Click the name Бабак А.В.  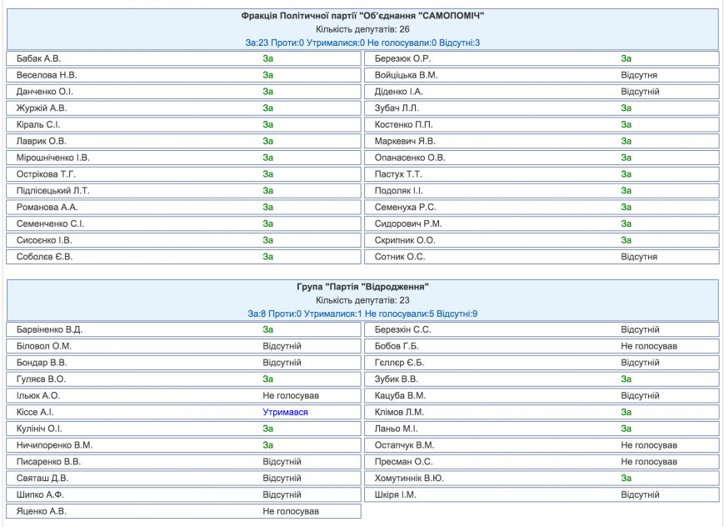(x=38, y=58)
